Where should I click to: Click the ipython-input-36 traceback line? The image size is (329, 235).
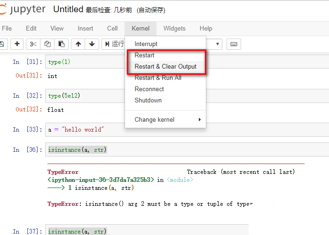click(120, 180)
